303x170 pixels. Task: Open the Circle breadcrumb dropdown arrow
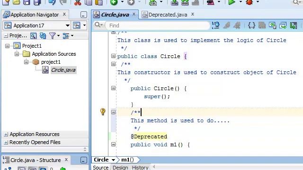pos(113,160)
